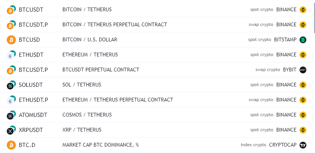The image size is (315, 153).
Task: Click the XRP icon beside XRPUSDT
Action: coord(11,130)
